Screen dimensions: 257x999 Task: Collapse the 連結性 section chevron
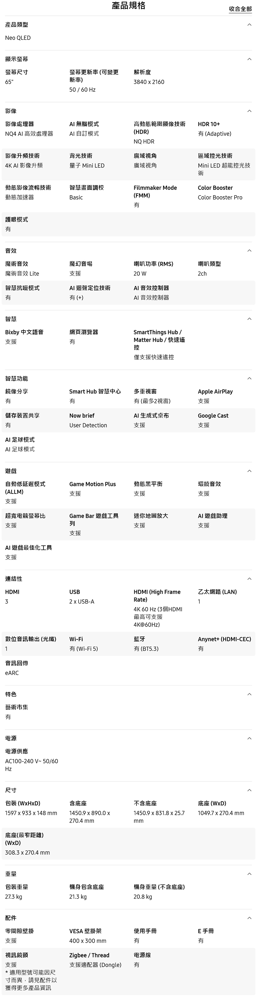tap(249, 579)
